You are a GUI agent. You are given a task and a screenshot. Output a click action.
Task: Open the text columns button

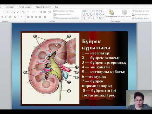(x=45, y=17)
